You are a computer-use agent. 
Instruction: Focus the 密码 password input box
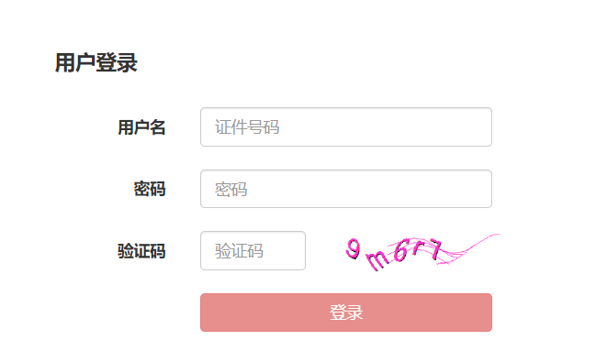tap(346, 189)
